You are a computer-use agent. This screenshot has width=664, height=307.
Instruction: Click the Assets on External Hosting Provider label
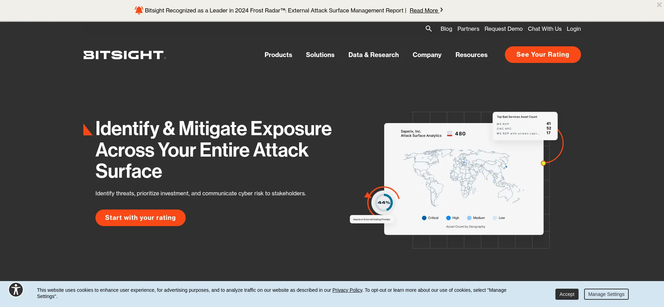point(372,219)
